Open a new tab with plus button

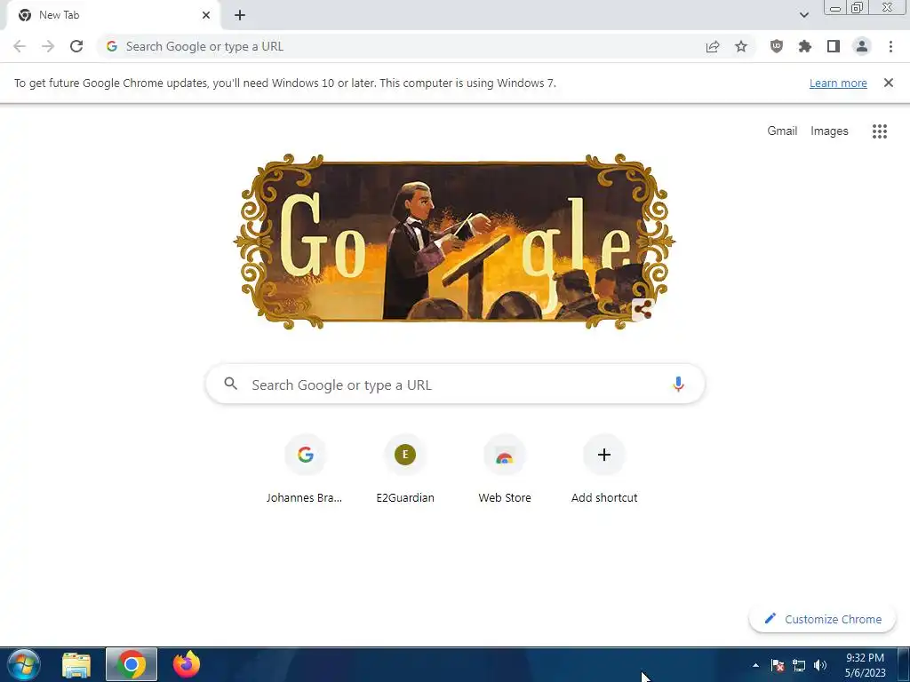[240, 15]
